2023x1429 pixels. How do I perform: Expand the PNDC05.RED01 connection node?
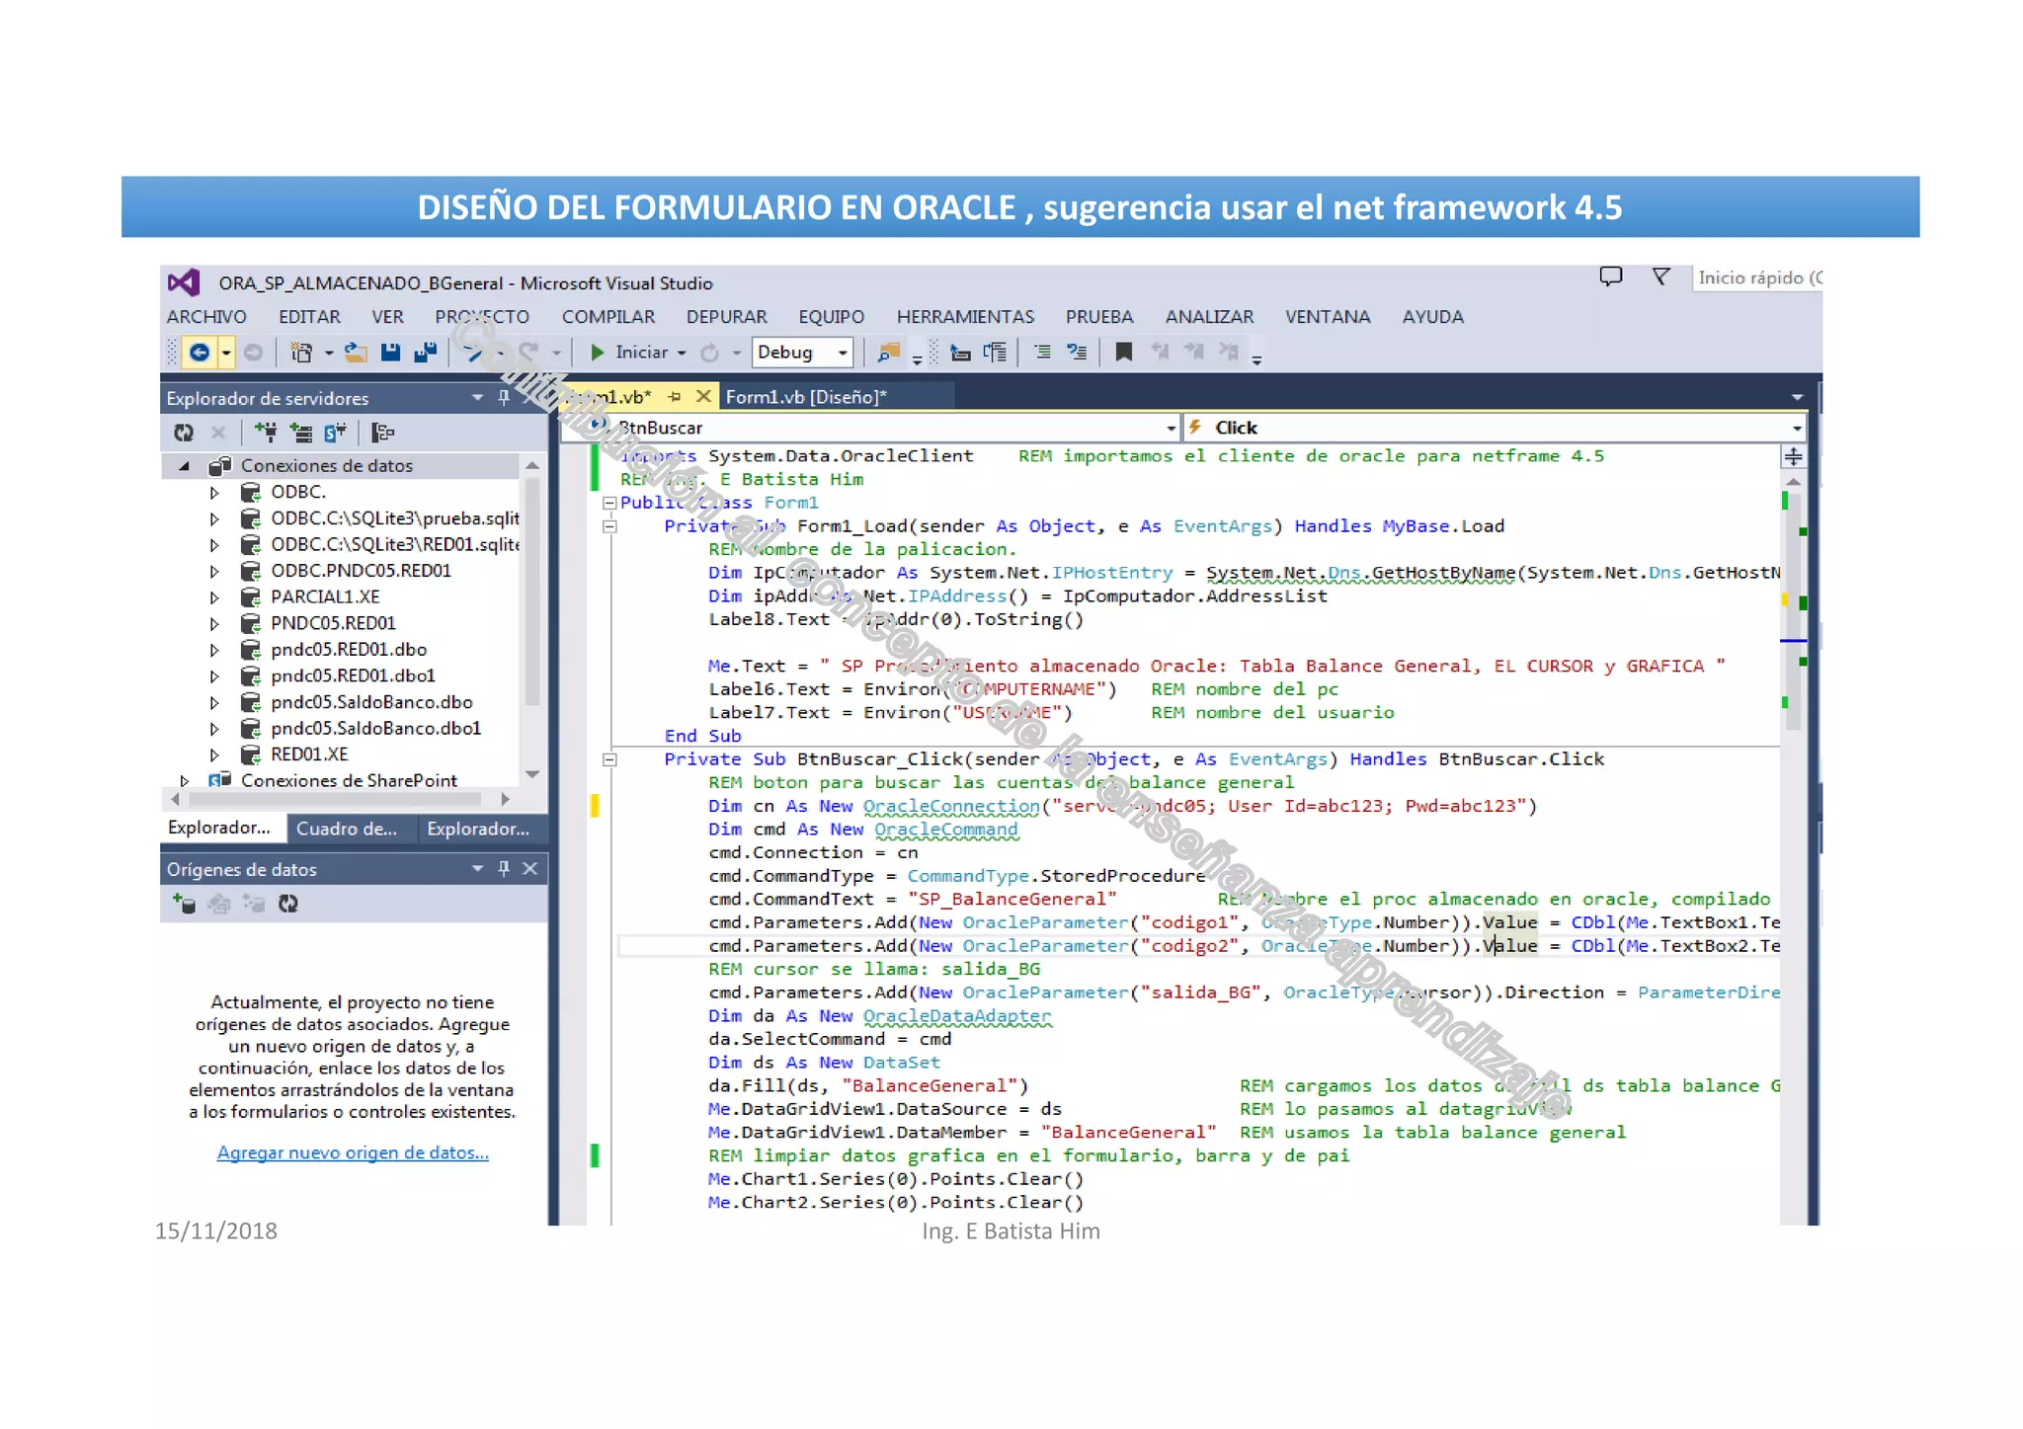tap(214, 623)
